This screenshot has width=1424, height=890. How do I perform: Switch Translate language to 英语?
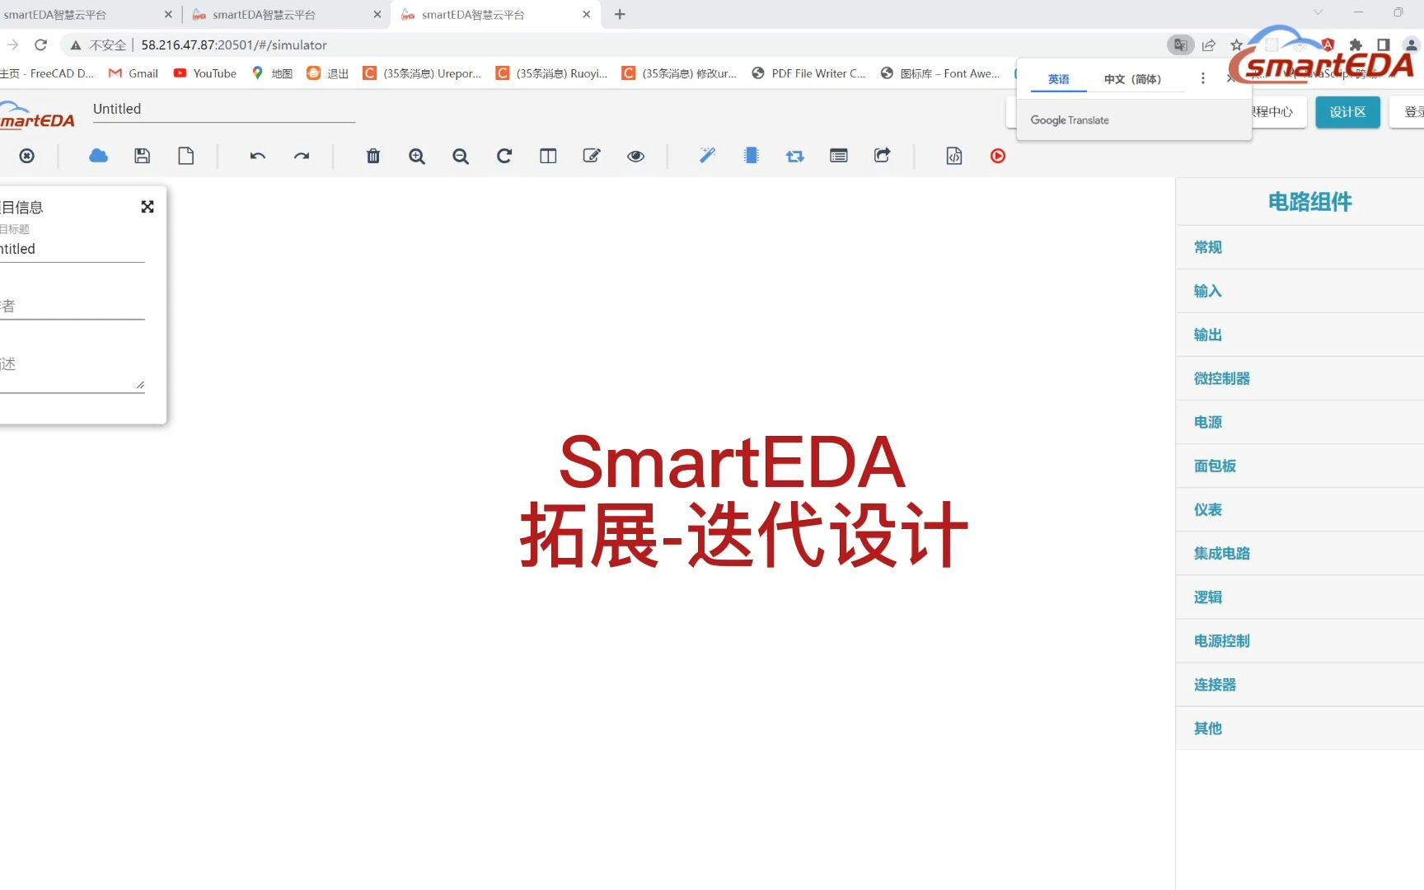1059,79
